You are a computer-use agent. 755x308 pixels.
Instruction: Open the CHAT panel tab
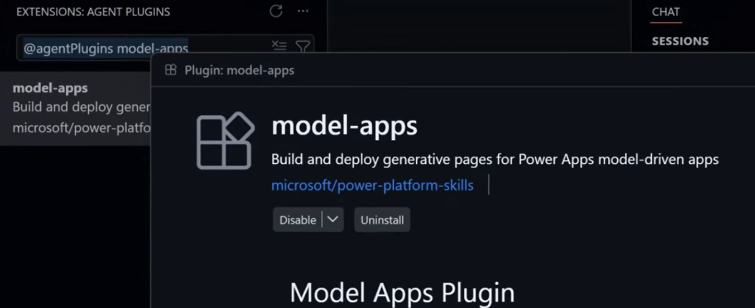pyautogui.click(x=666, y=12)
